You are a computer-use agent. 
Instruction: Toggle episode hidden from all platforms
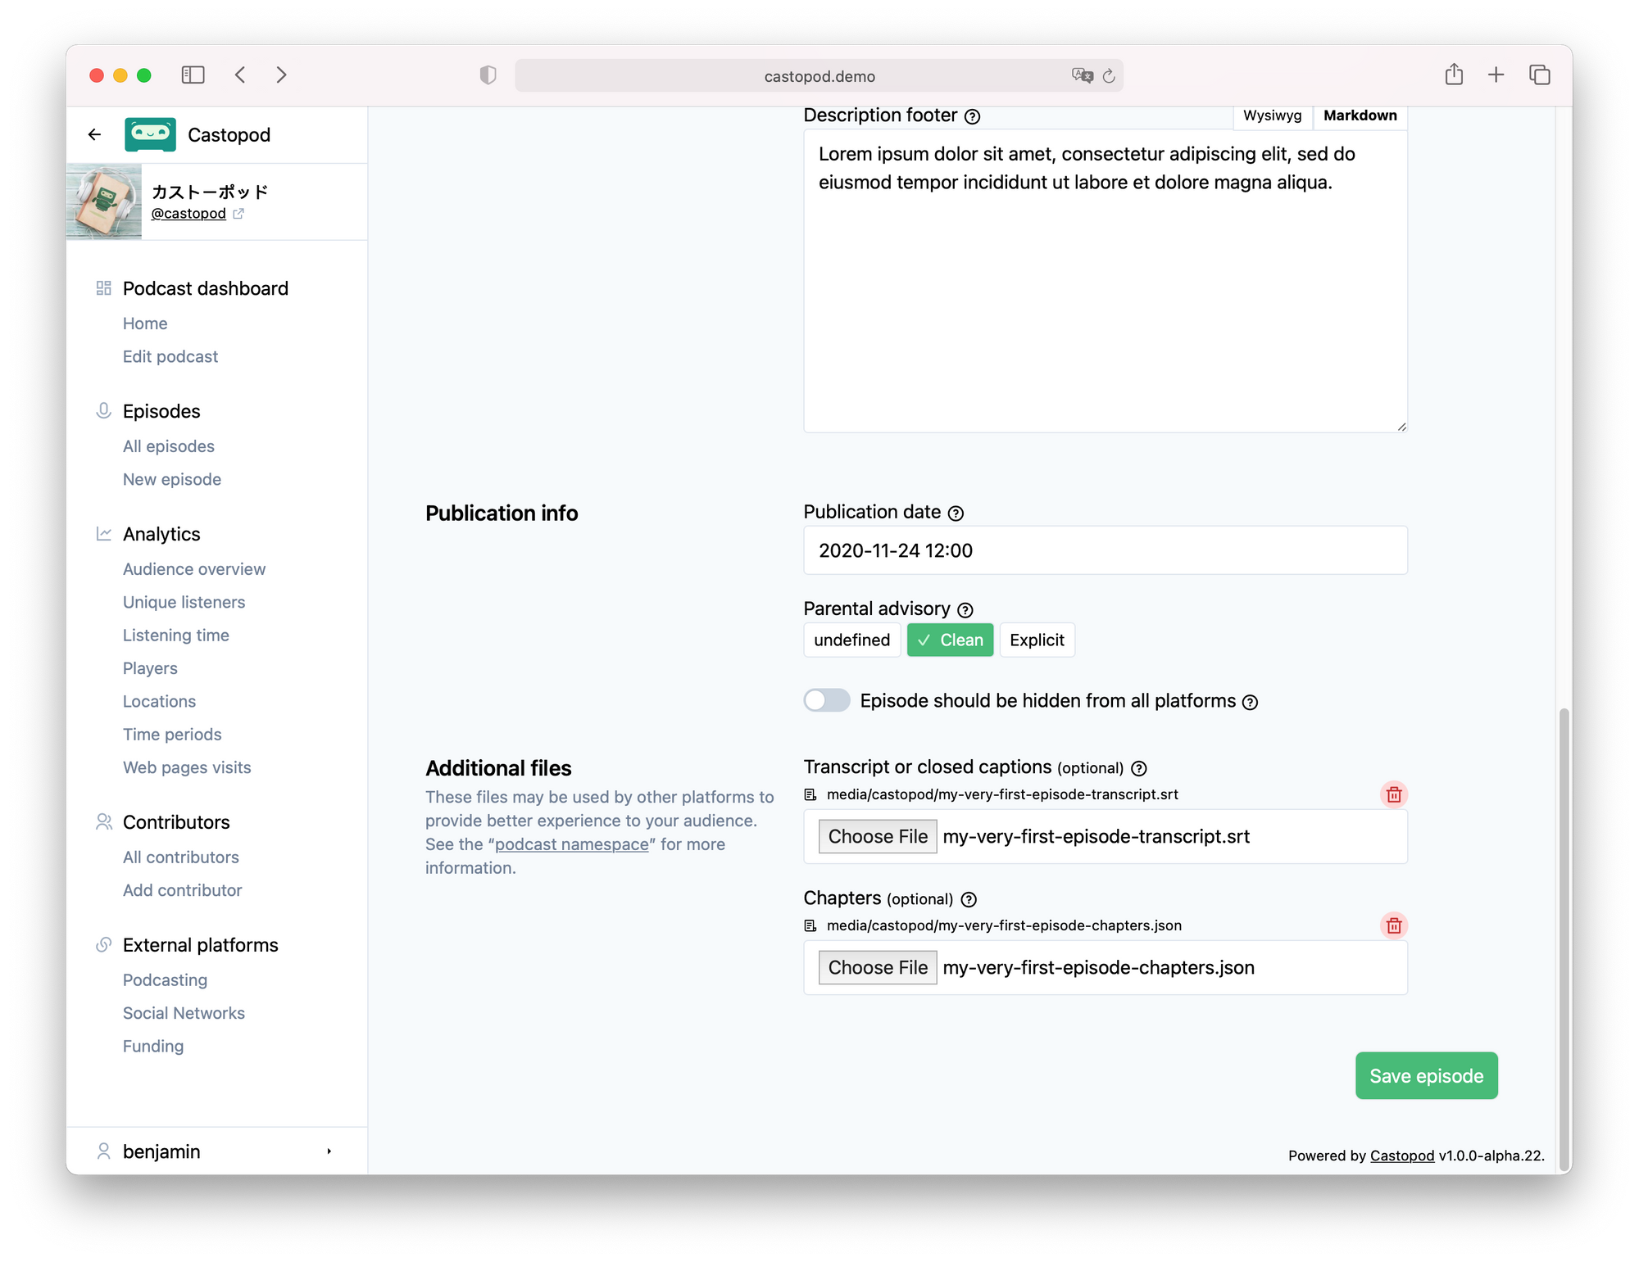coord(826,699)
